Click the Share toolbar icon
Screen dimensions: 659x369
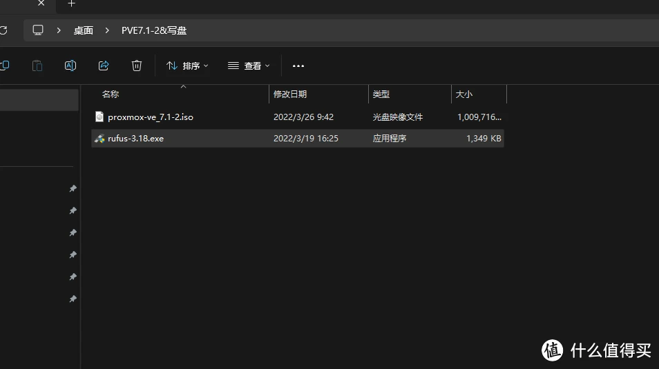click(104, 66)
